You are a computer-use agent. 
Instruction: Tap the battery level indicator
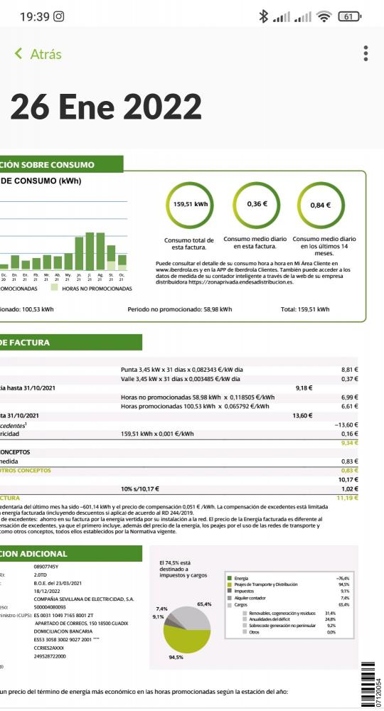350,17
